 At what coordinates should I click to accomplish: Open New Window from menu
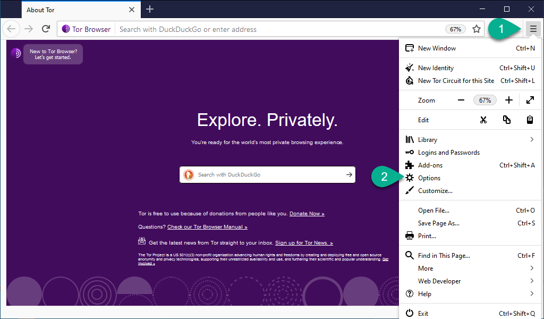pos(470,48)
